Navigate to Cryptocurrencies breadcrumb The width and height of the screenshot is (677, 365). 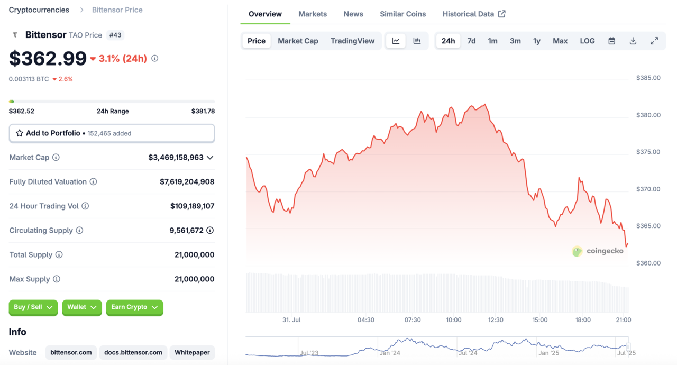(39, 10)
